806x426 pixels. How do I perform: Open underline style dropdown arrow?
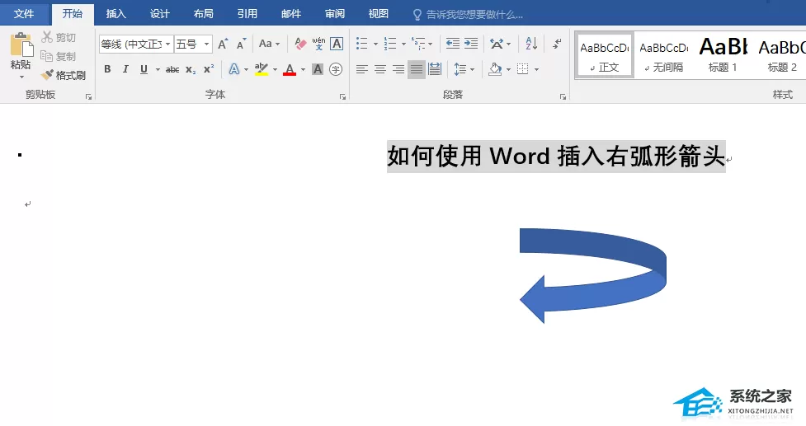(x=158, y=69)
